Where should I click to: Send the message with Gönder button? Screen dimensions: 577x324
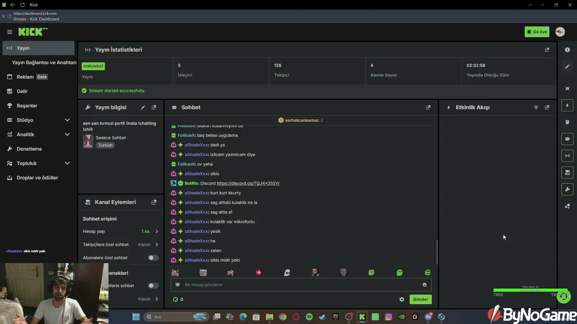421,299
